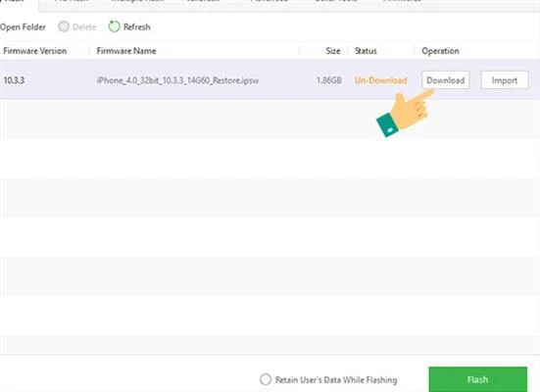Click the green circular Refresh icon
Screen dimensions: 540x392
click(114, 26)
